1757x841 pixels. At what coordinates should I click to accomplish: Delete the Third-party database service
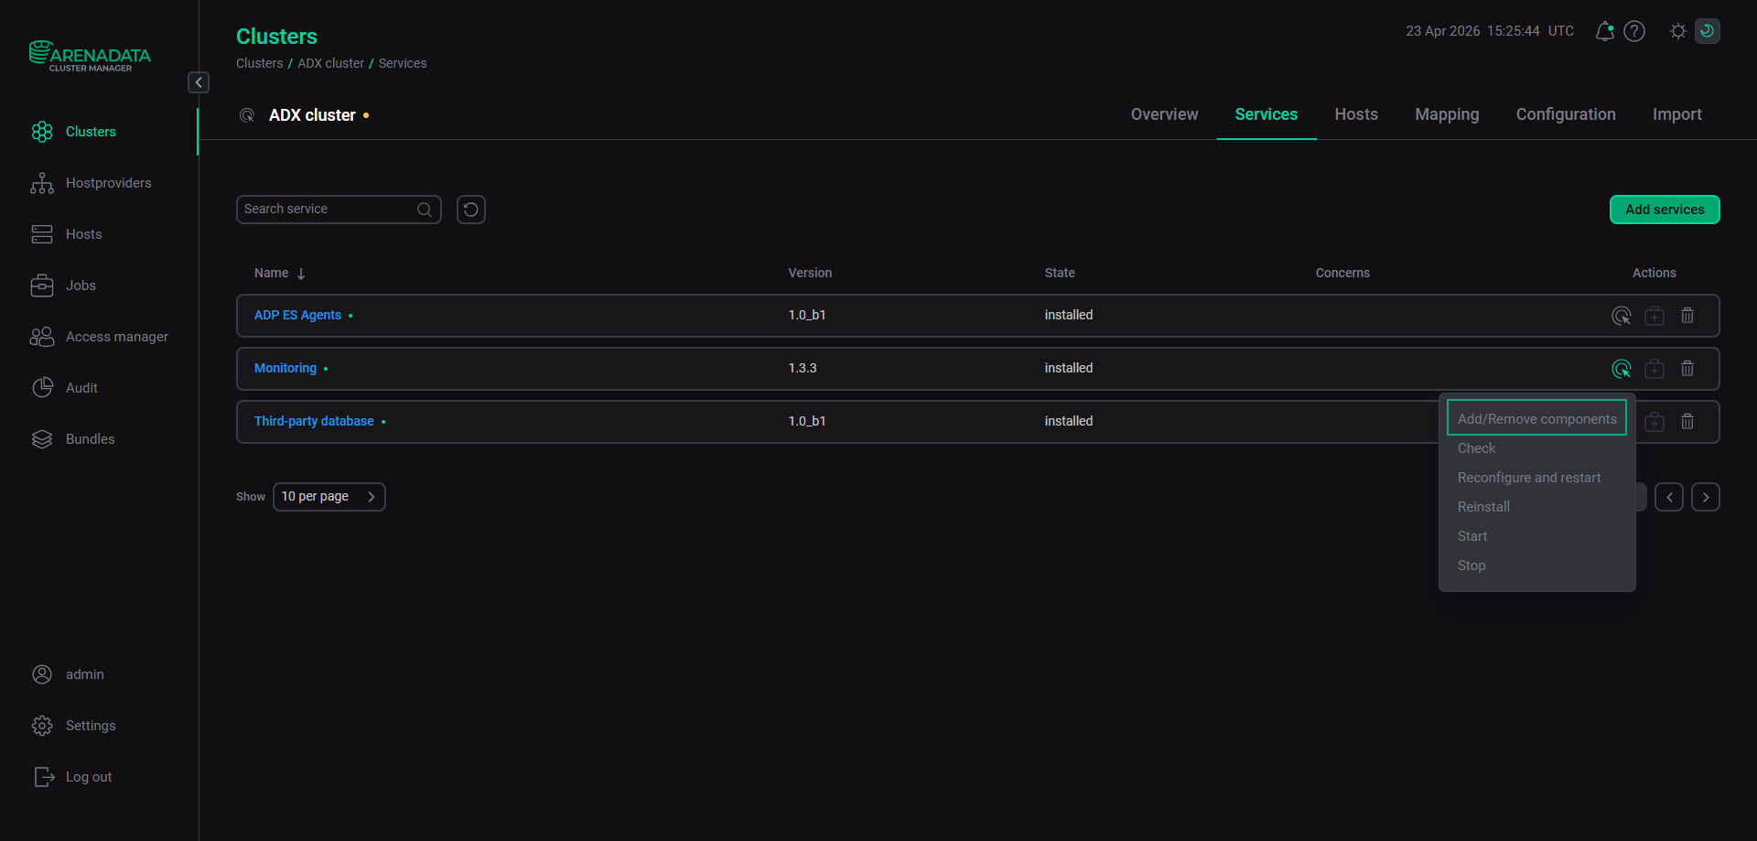pos(1687,422)
